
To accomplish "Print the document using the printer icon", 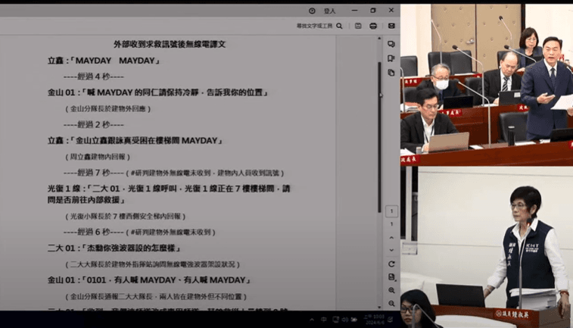I will tap(374, 26).
